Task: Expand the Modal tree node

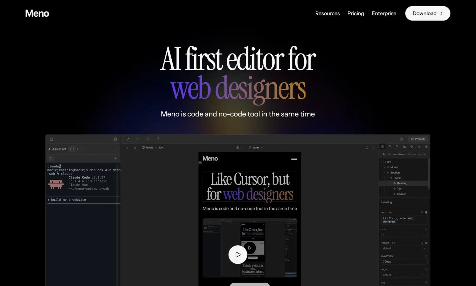Action: point(384,167)
